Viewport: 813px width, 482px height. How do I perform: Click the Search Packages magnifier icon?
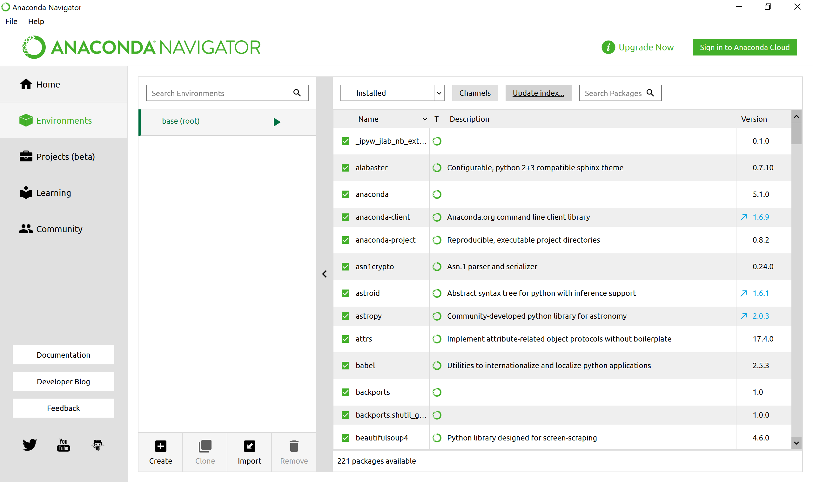[650, 93]
